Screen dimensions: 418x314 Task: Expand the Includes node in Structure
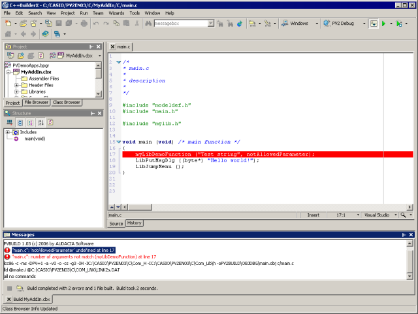tap(8, 132)
